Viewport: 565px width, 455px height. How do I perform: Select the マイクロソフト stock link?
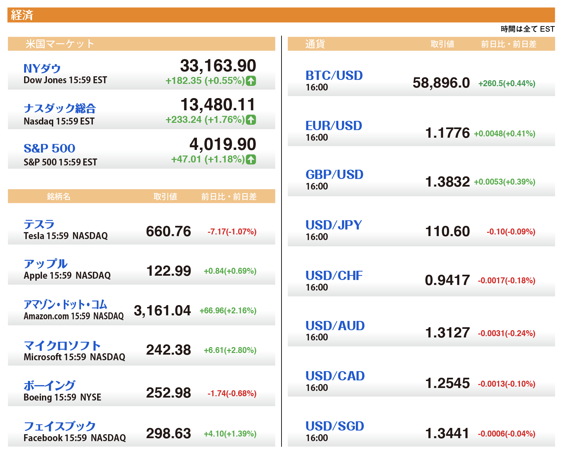pos(62,346)
